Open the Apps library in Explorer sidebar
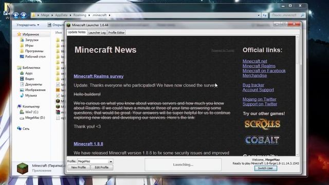The height and width of the screenshot is (185, 329). (29, 73)
